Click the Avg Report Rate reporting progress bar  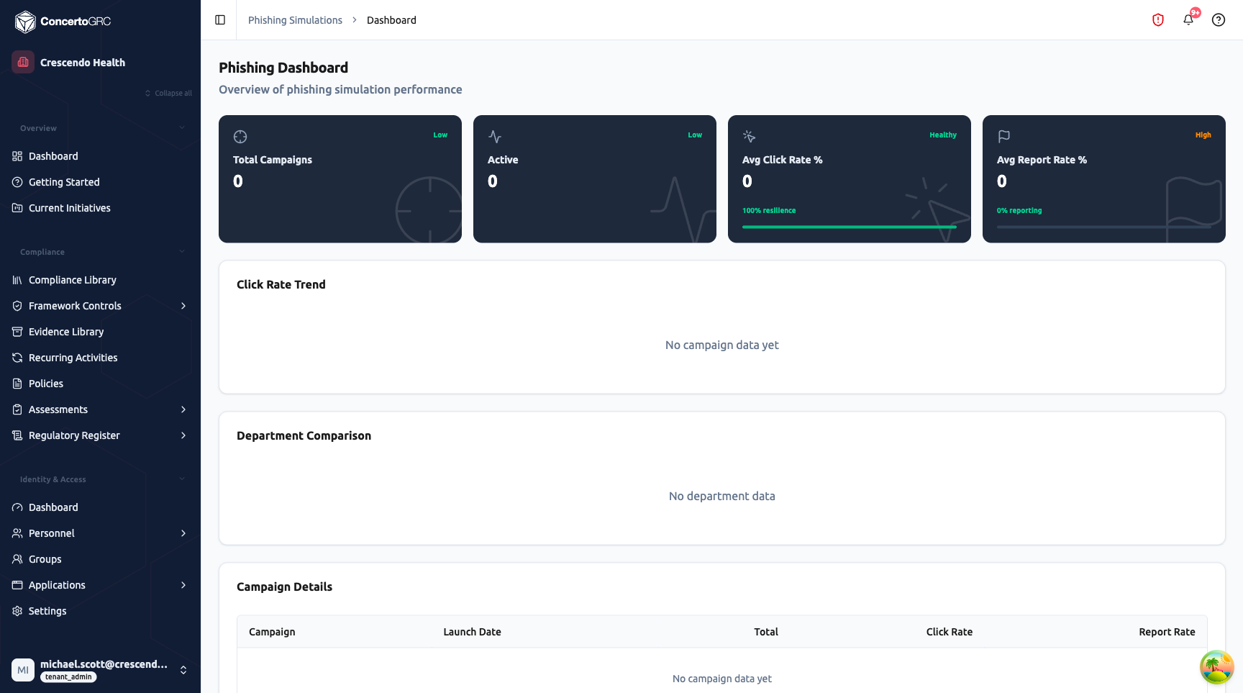(1104, 227)
